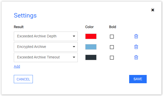
Task: Click the Exceeded Archive Depth text field
Action: [46, 36]
